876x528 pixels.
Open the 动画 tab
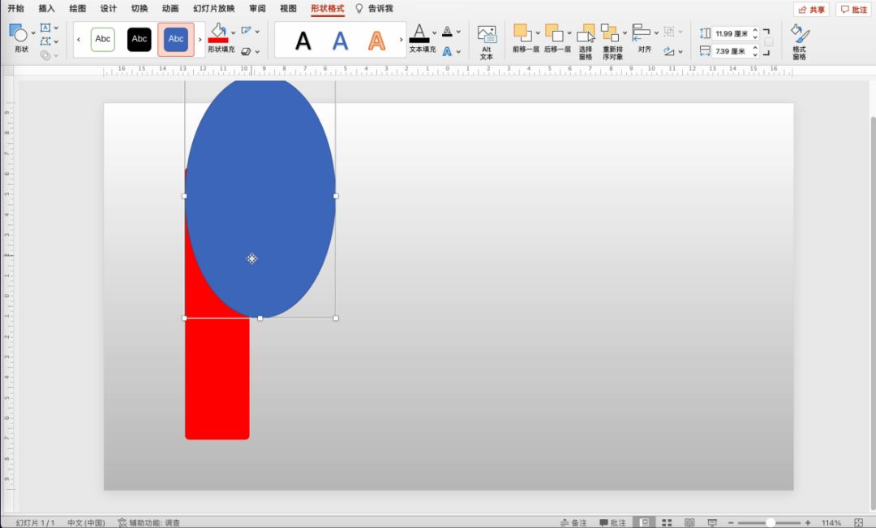coord(170,8)
